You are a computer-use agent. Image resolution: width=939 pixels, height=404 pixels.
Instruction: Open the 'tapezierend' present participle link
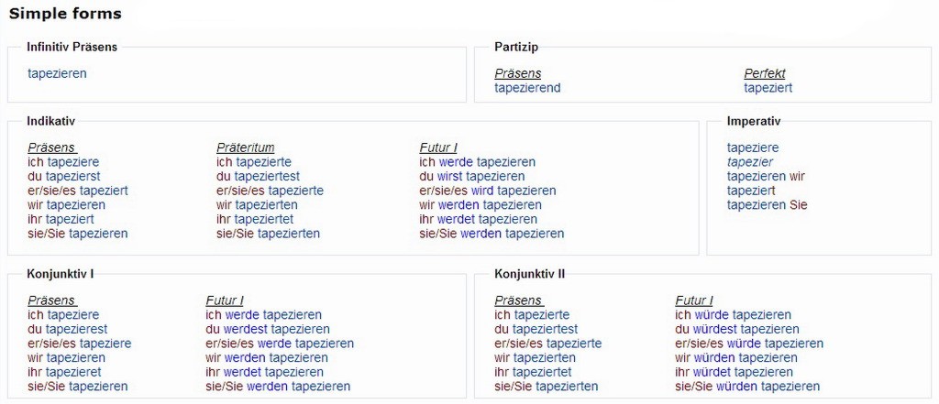527,88
